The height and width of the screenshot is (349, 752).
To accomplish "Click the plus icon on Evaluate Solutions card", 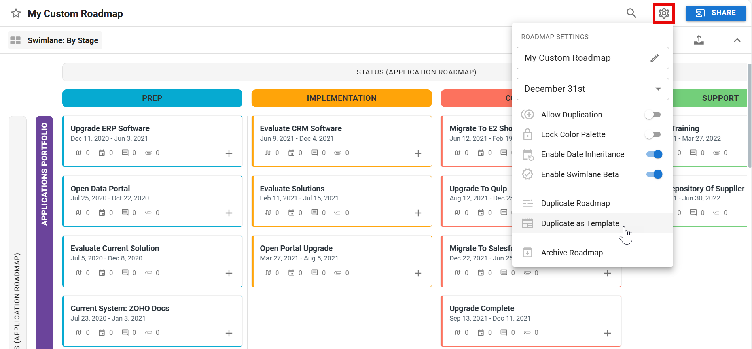I will pyautogui.click(x=418, y=213).
